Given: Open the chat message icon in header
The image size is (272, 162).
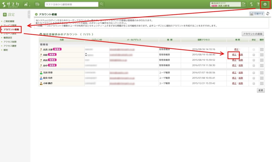Looking at the screenshot, I should pos(37,4).
